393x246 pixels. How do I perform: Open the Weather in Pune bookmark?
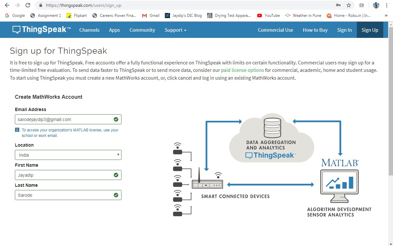[x=303, y=15]
